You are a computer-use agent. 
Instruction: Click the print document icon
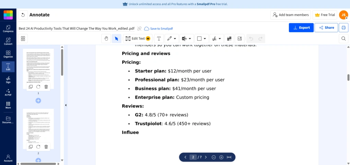pyautogui.click(x=343, y=28)
